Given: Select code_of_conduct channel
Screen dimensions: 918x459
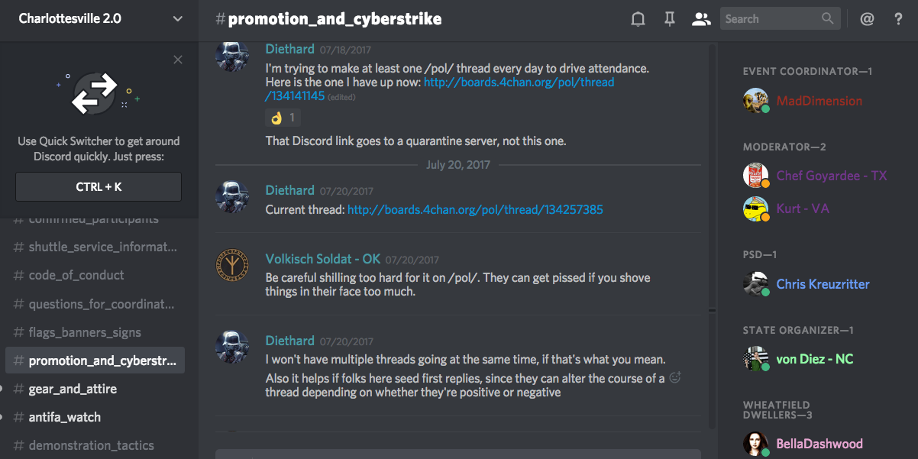Looking at the screenshot, I should [x=76, y=275].
